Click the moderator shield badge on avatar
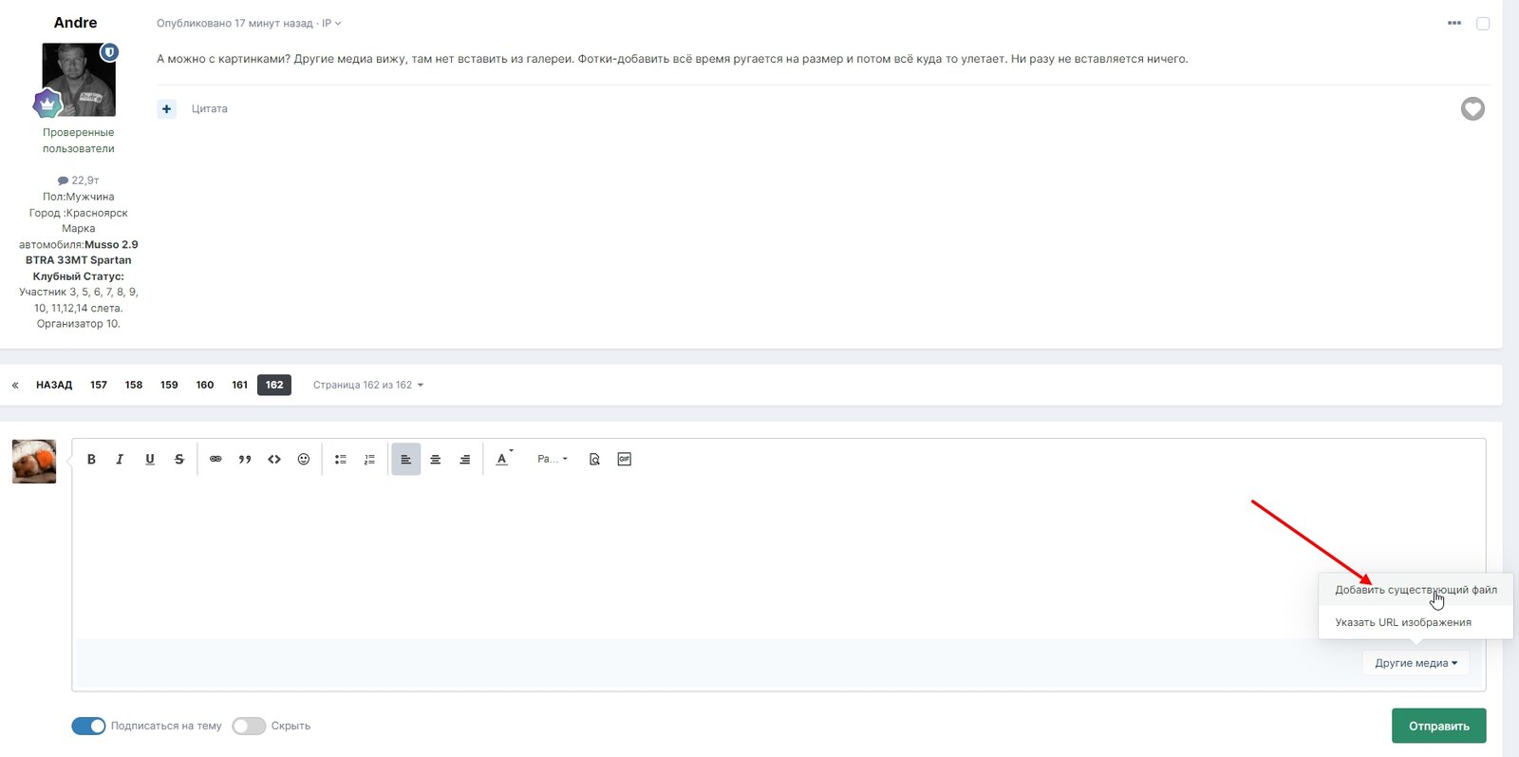Screen dimensions: 1519x757 [x=109, y=52]
